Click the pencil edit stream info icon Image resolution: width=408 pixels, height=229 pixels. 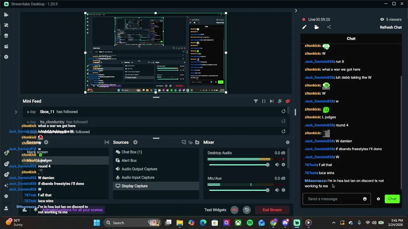304,27
